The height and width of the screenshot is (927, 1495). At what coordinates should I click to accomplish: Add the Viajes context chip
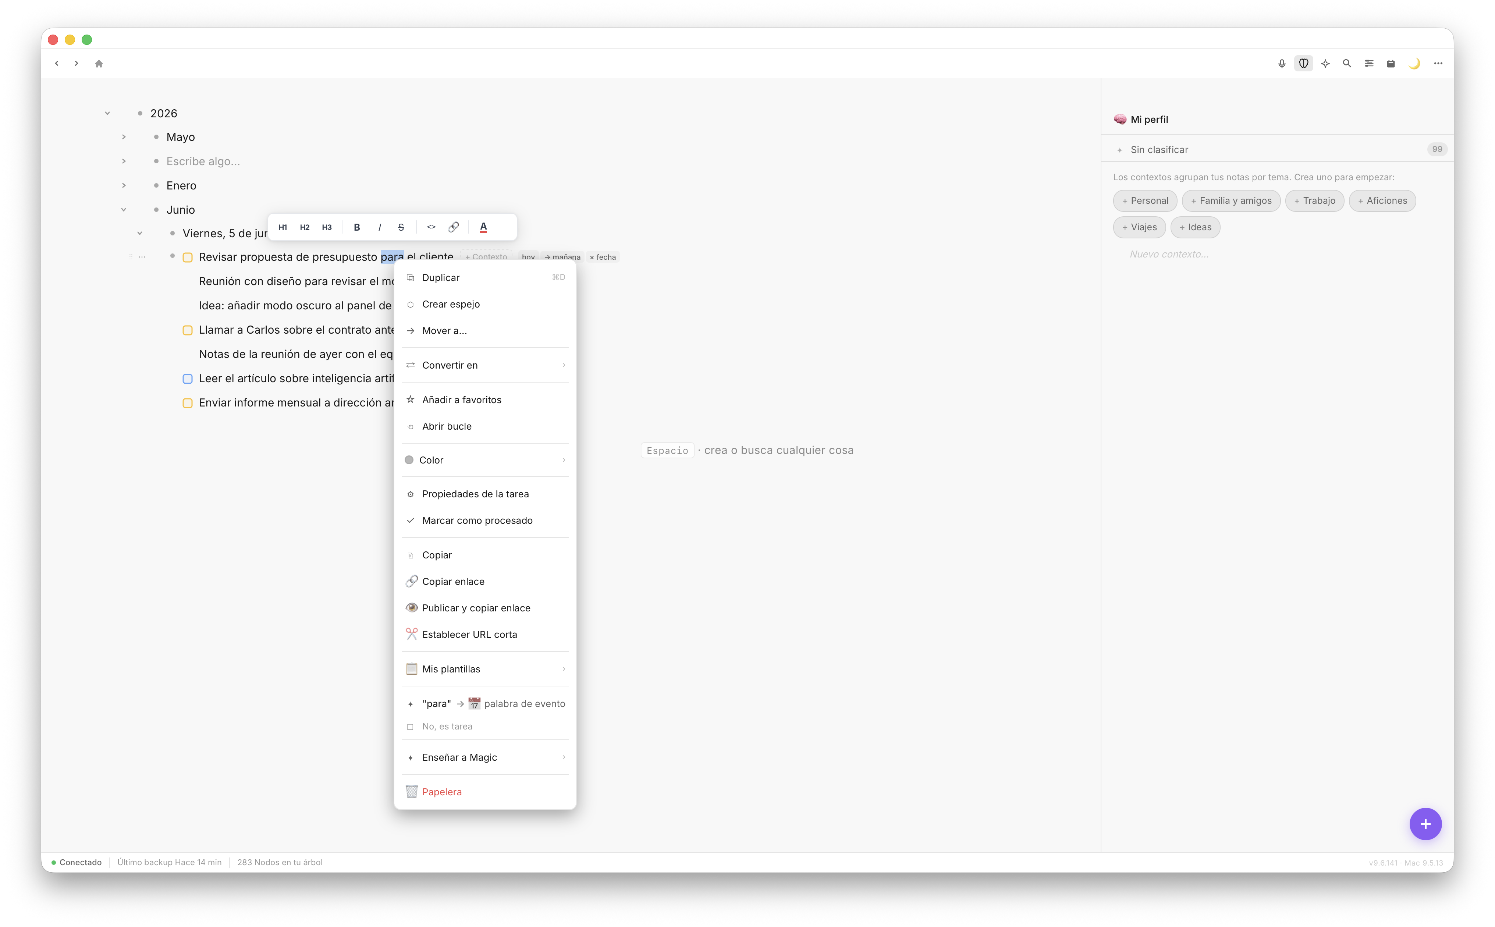coord(1140,227)
